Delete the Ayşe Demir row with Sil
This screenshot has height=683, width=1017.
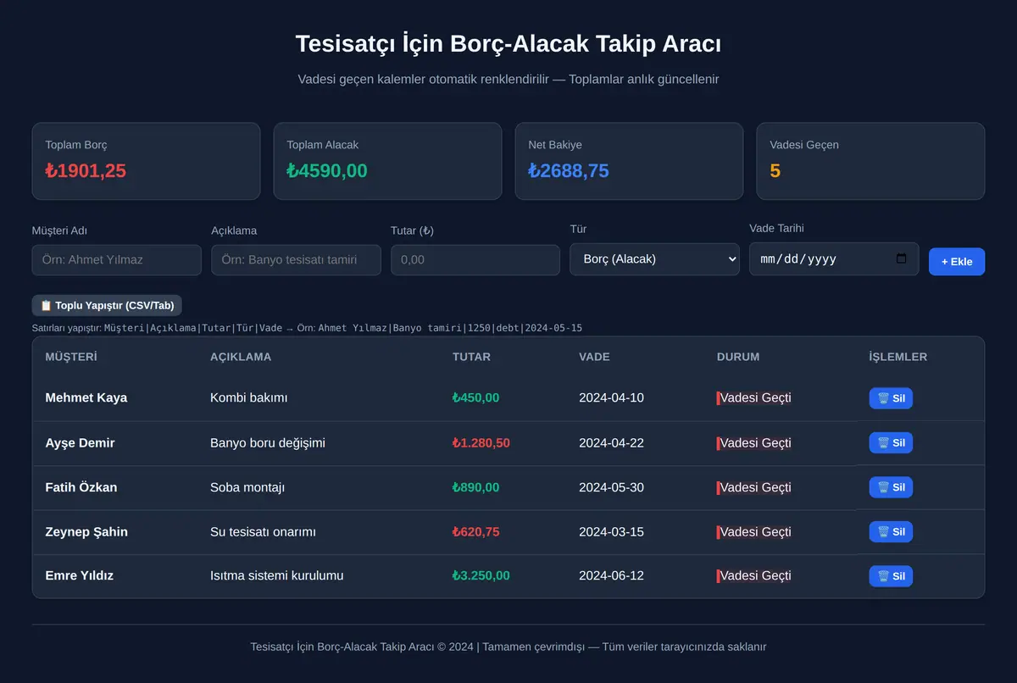(891, 442)
